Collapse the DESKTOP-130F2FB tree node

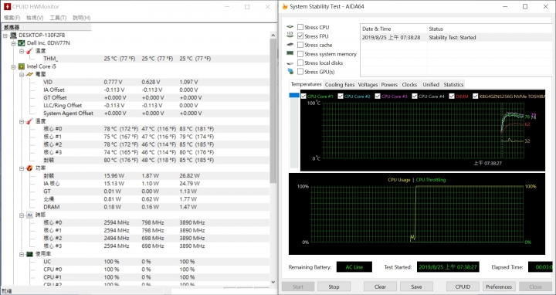click(x=5, y=36)
